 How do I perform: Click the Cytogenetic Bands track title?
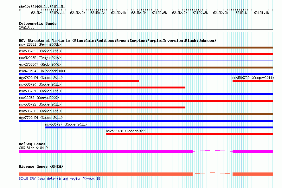(38, 23)
